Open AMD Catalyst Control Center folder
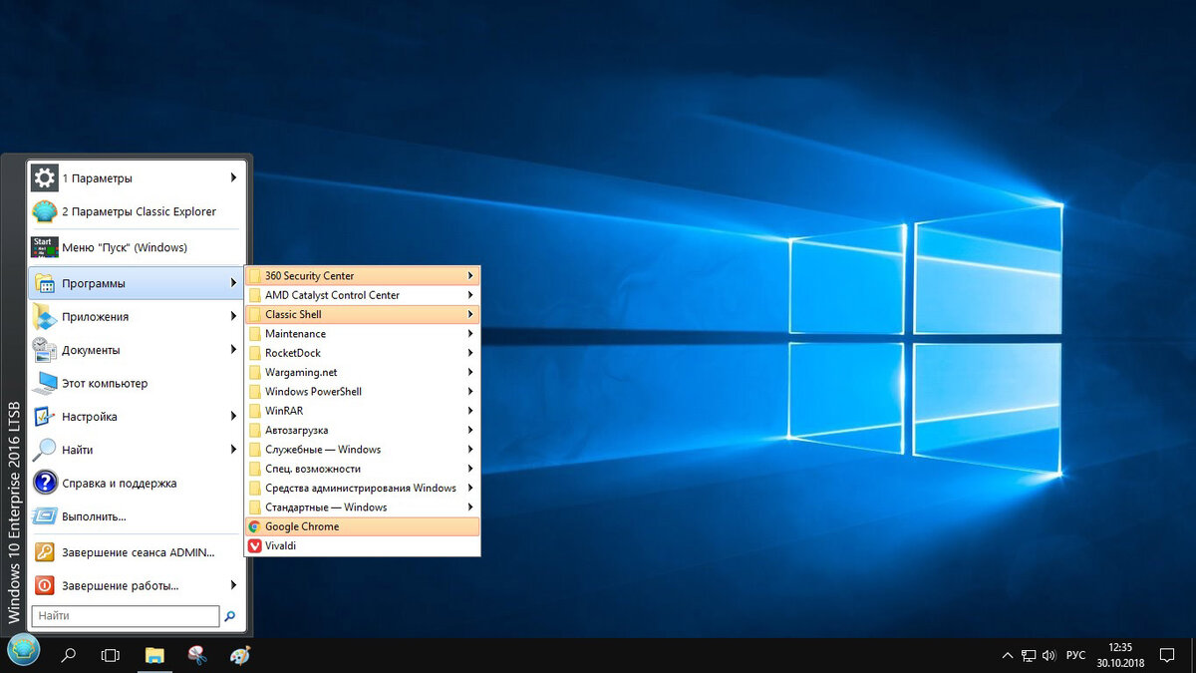The height and width of the screenshot is (673, 1196). click(363, 295)
